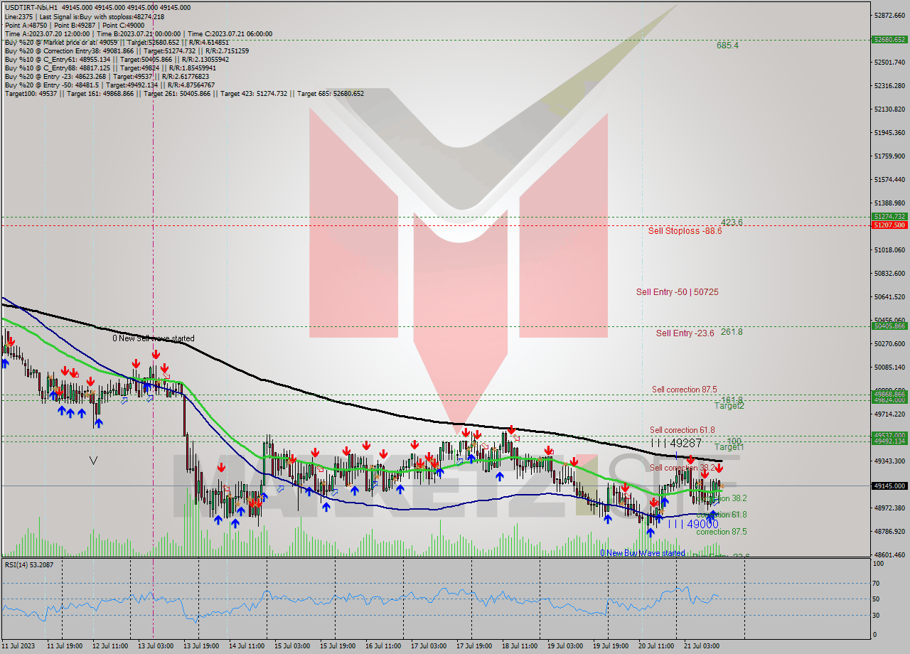Click the 'Sell Entry -23.6' label
910x654 pixels.
point(685,333)
